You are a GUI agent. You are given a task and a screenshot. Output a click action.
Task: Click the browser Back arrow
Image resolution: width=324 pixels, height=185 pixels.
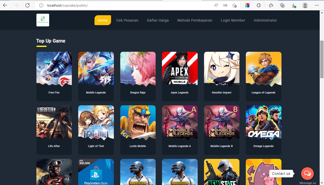coord(5,5)
